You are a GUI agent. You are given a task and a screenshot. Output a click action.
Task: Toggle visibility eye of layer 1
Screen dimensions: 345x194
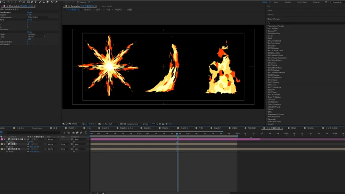click(28, 139)
